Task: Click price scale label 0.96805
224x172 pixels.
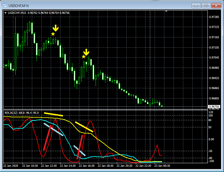Action: tap(214, 98)
